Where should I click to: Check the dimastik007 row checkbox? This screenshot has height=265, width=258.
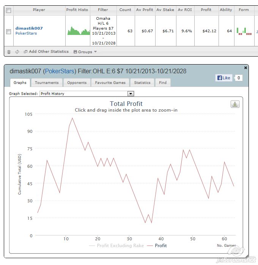(x=8, y=32)
